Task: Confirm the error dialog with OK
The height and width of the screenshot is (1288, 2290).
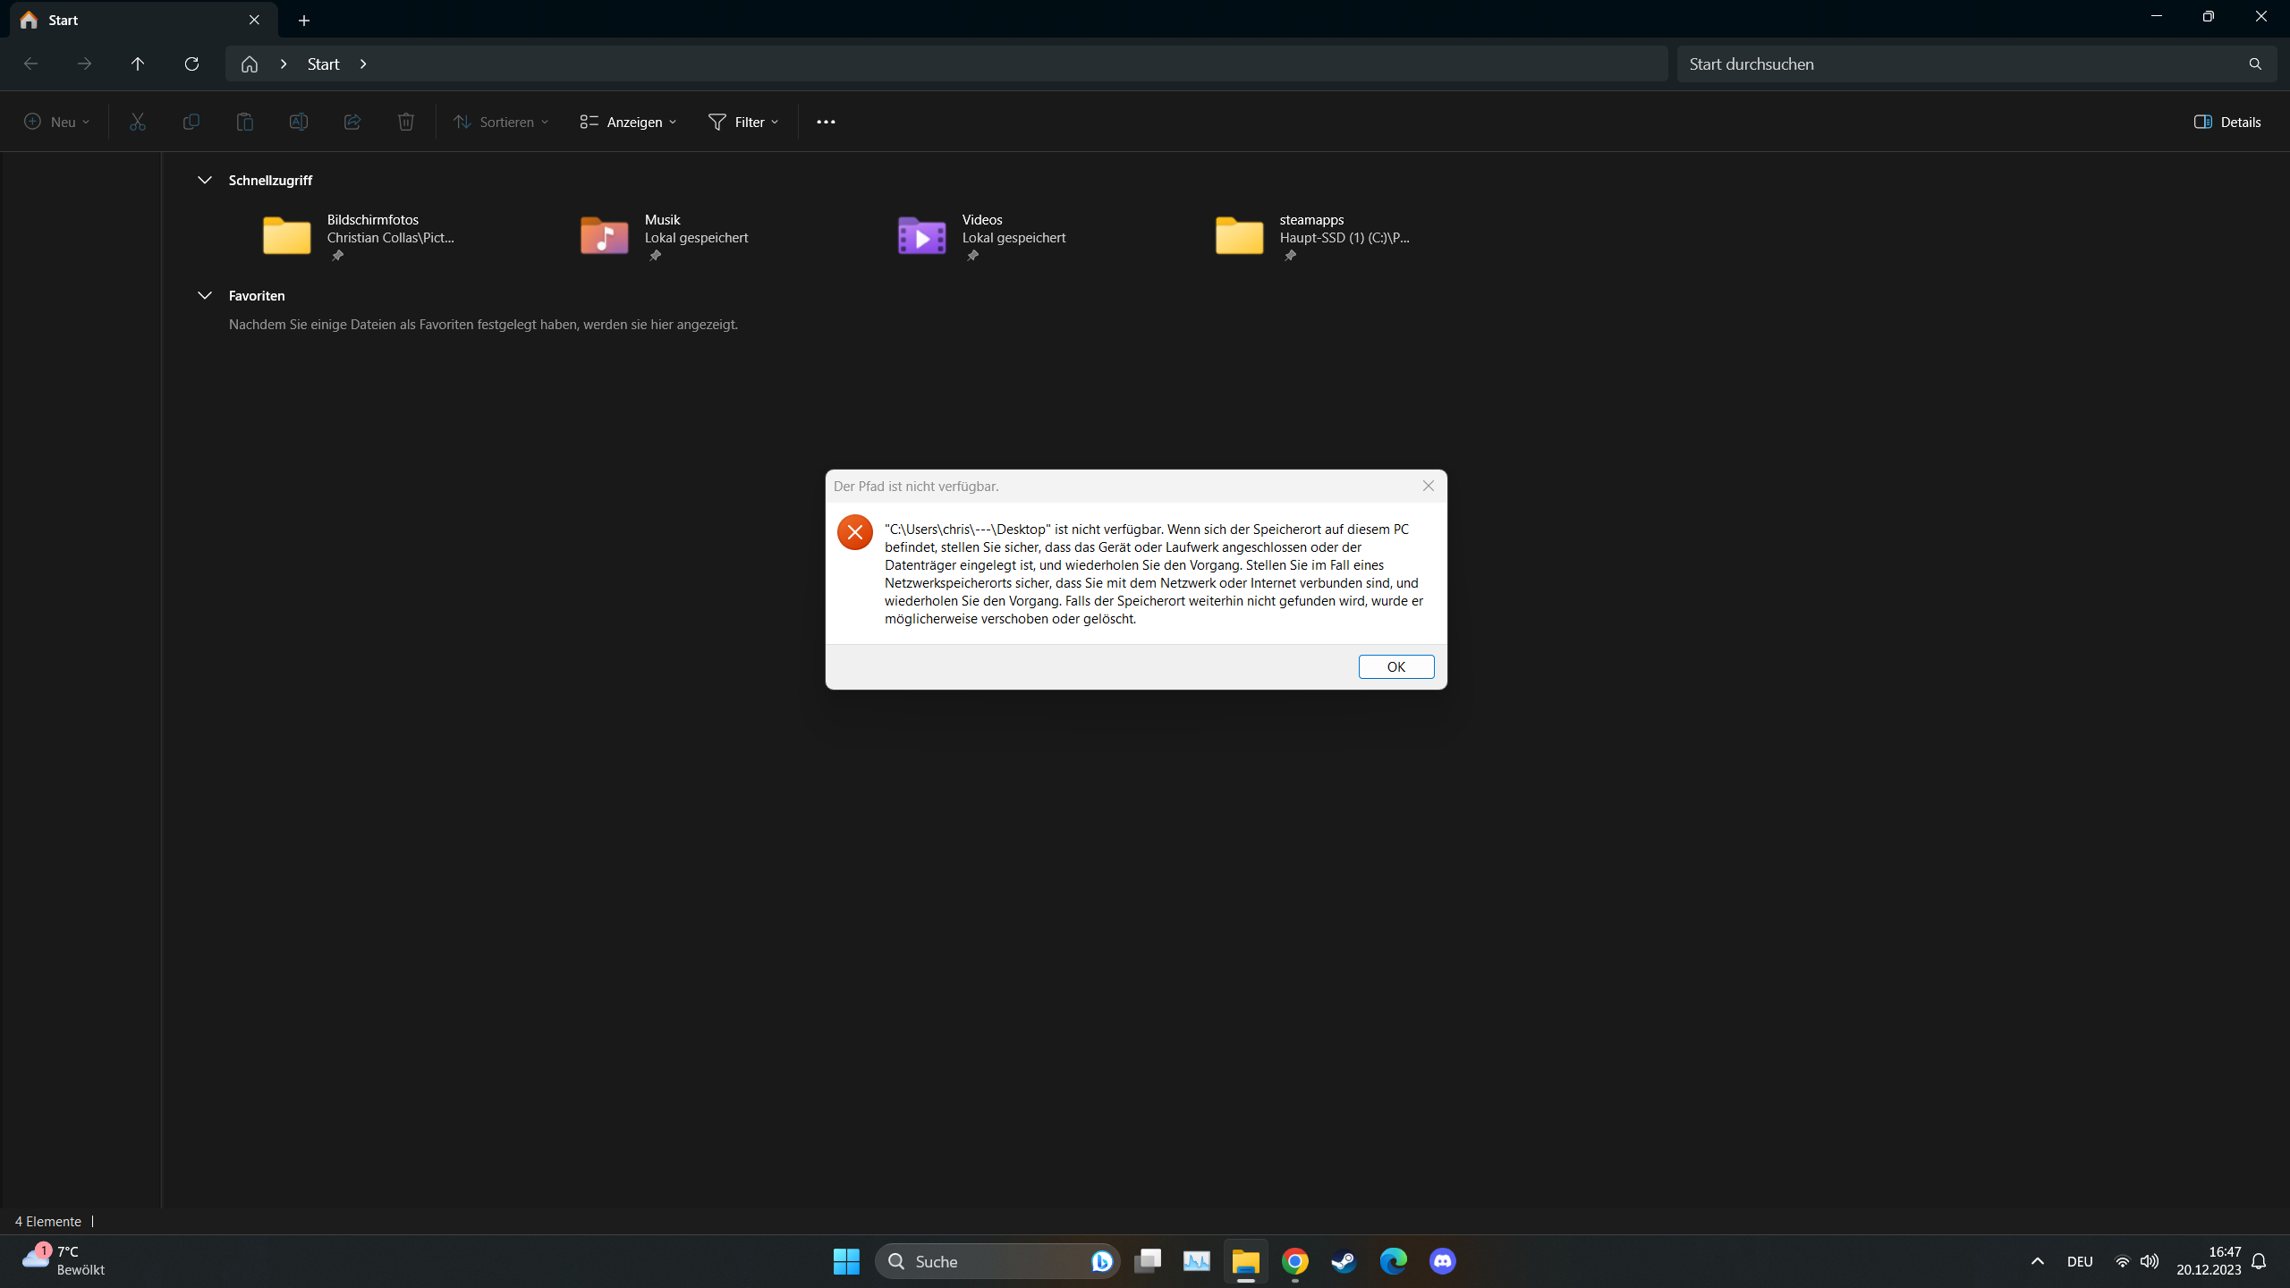Action: (1395, 666)
